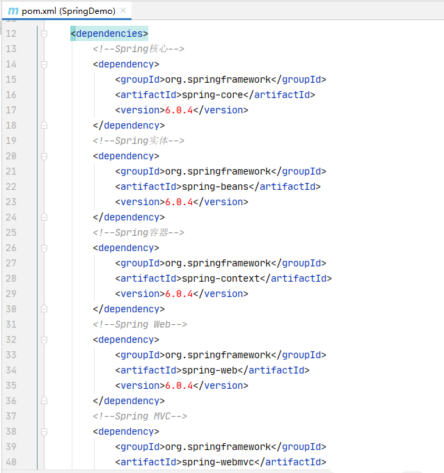The height and width of the screenshot is (473, 444).
Task: Click groupId org.springframework on line 33
Action: click(x=219, y=355)
